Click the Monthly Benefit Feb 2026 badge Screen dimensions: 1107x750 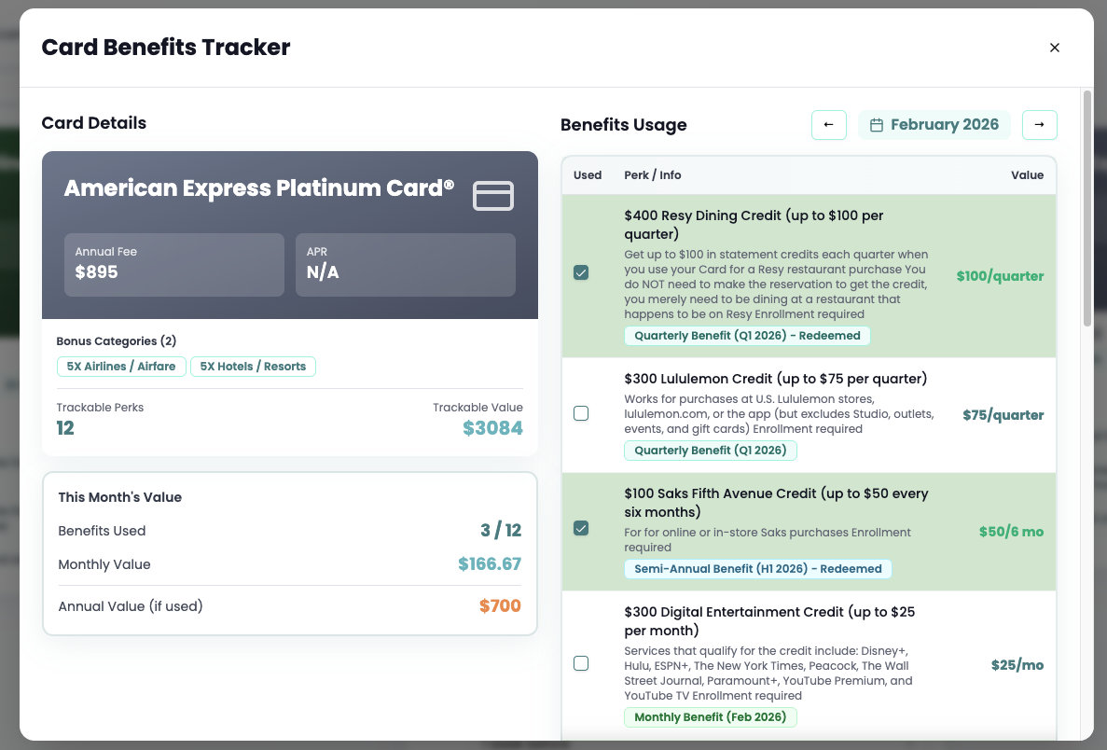click(x=710, y=716)
